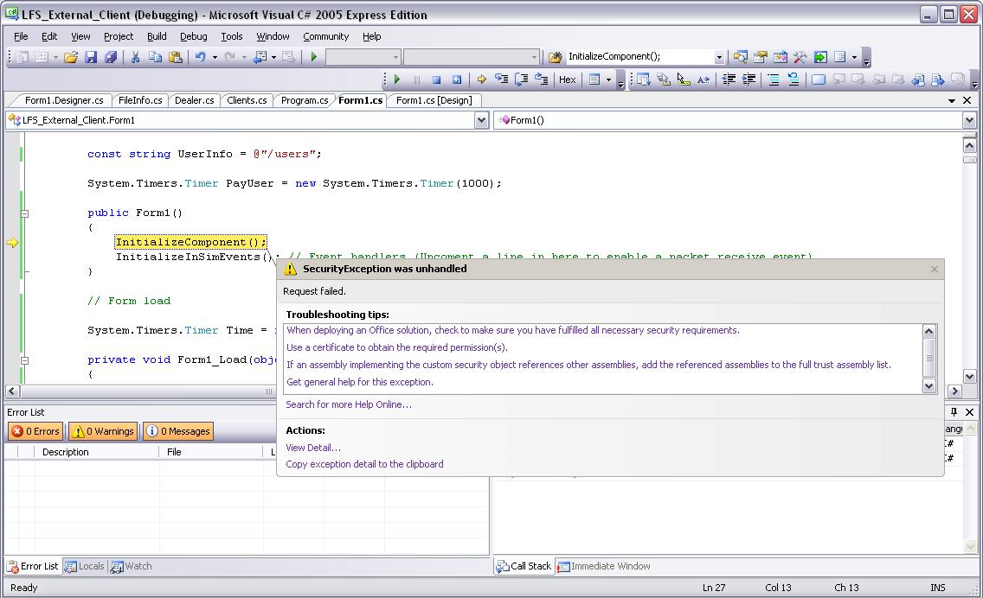The image size is (983, 598).
Task: Click the Save All icon
Action: tap(111, 57)
